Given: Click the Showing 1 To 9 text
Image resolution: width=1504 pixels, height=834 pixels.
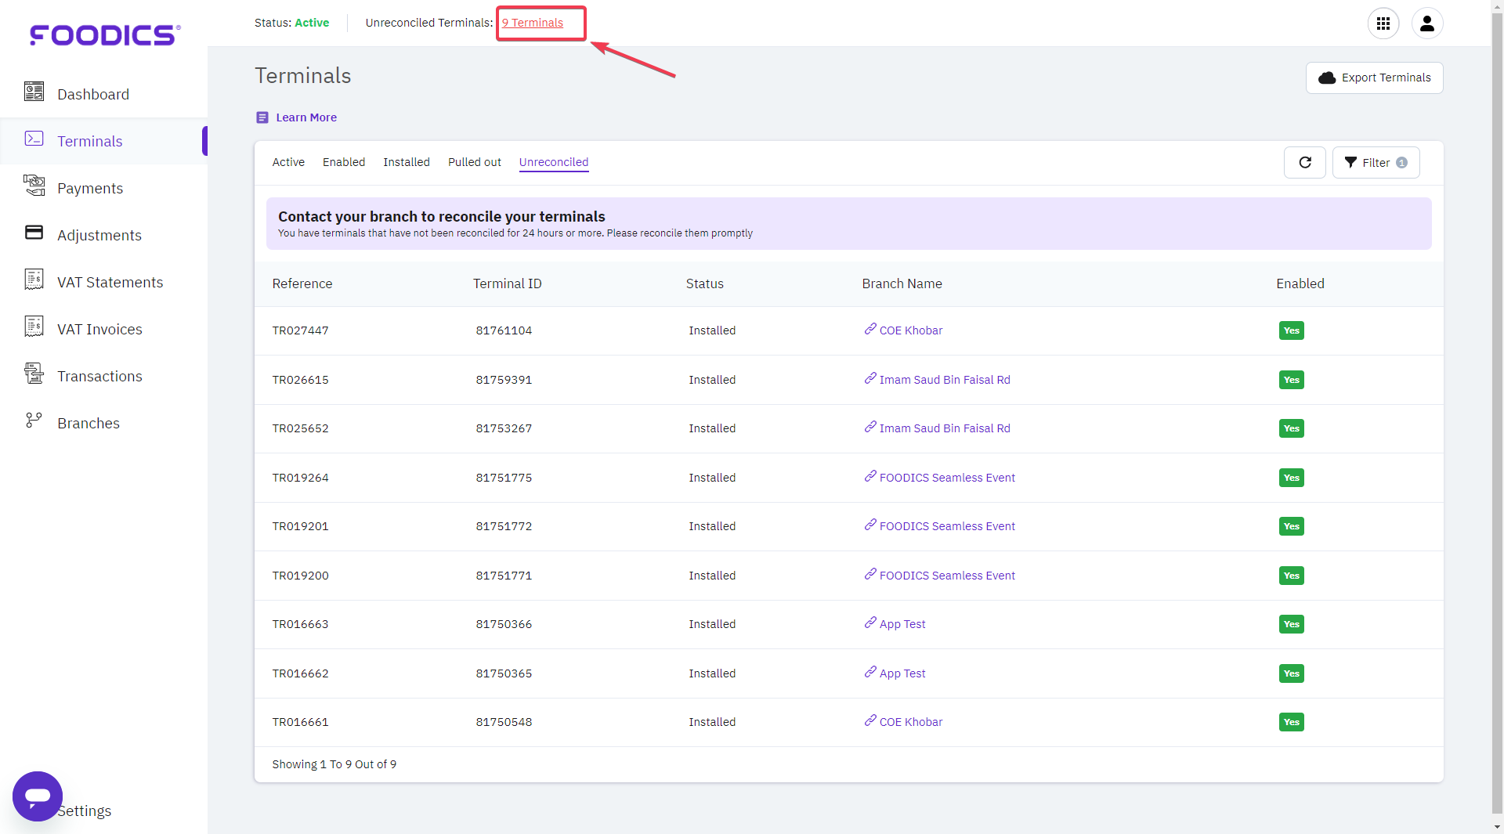Looking at the screenshot, I should (334, 764).
